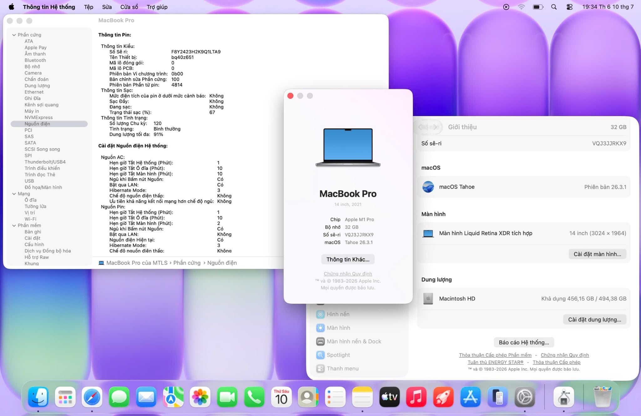641x416 pixels.
Task: Click the Báo cáo Hệ thống... button
Action: coord(524,342)
